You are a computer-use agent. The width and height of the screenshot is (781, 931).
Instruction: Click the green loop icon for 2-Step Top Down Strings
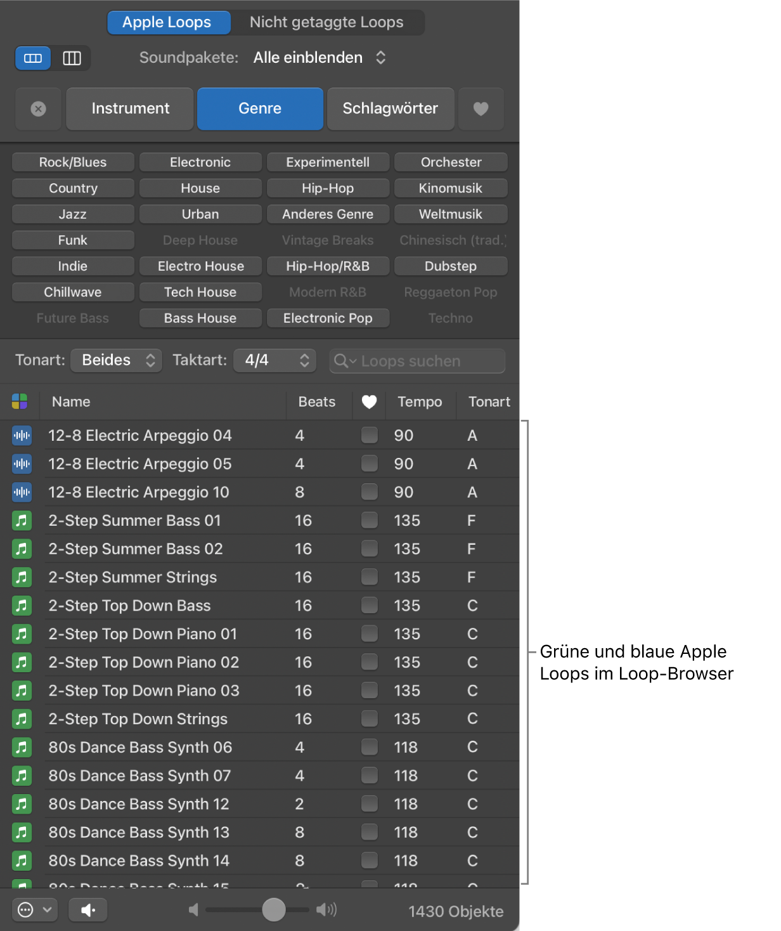pos(22,719)
